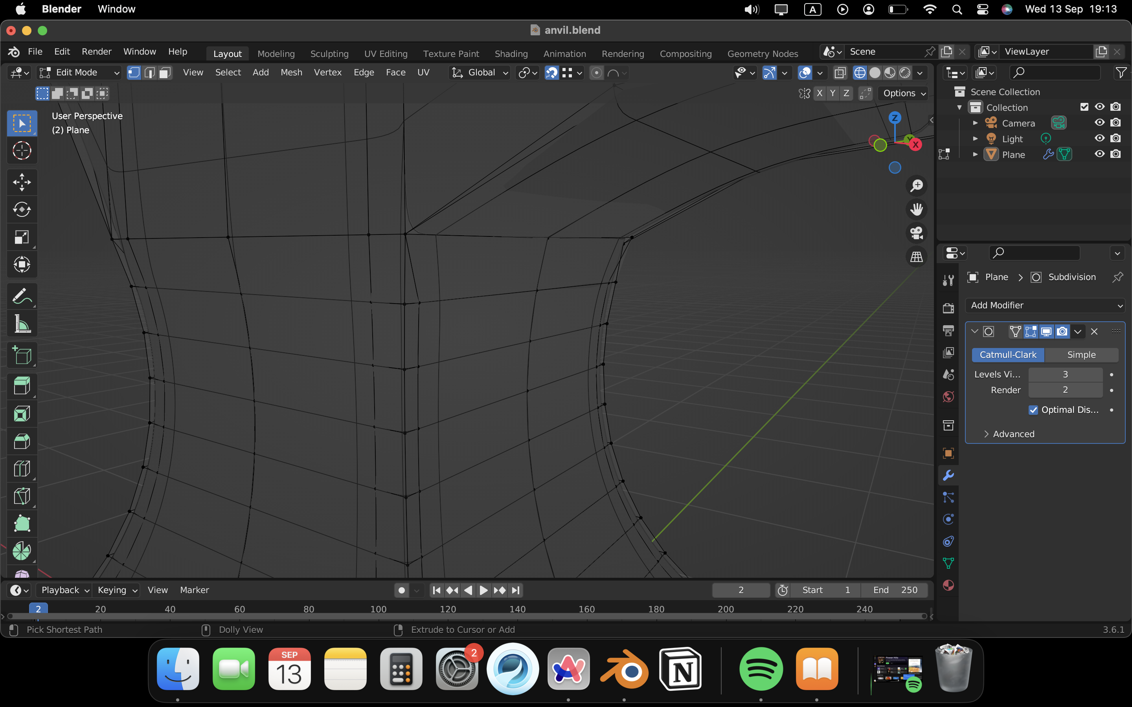Toggle the camera view in viewport
Screen dimensions: 1132x707
tap(916, 233)
